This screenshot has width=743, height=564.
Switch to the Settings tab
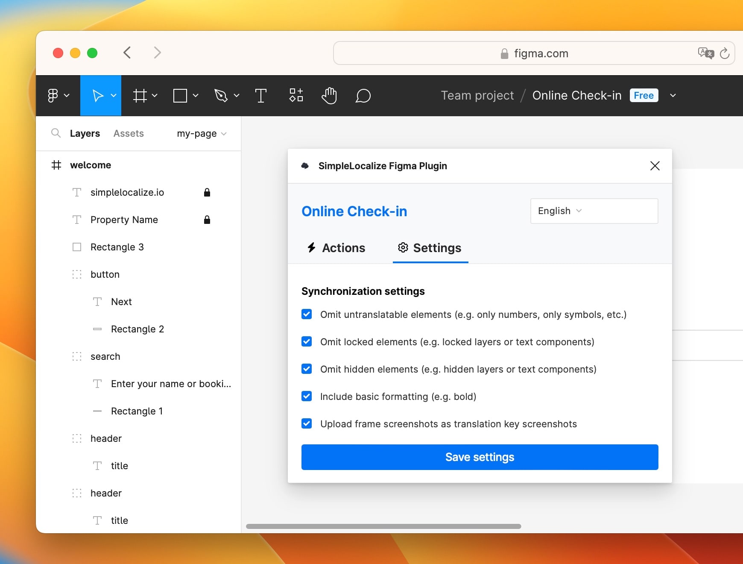coord(430,248)
